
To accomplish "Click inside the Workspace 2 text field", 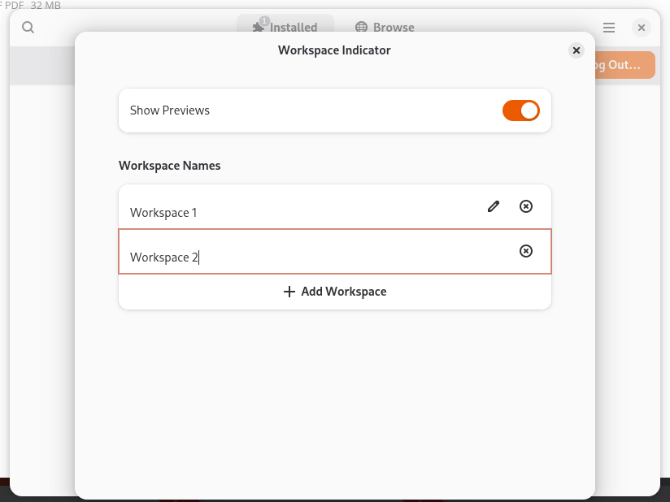I will click(x=325, y=257).
